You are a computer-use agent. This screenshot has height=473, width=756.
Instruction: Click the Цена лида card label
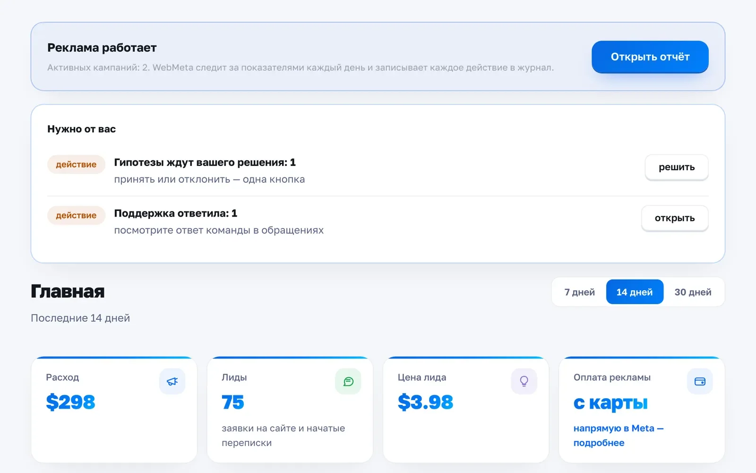tap(422, 377)
